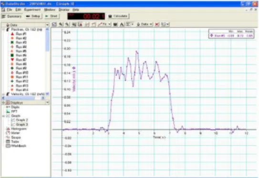Select Graph 2 in the Displays list
Screen dimensions: 259x178
click(x=20, y=120)
